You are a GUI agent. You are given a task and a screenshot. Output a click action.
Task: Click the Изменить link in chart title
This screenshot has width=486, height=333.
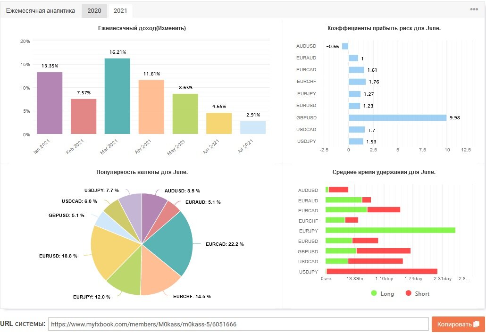(171, 28)
